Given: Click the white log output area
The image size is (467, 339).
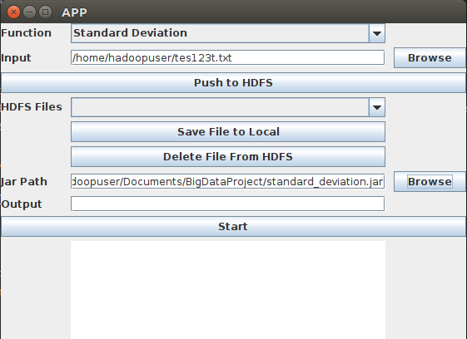Looking at the screenshot, I should click(228, 290).
